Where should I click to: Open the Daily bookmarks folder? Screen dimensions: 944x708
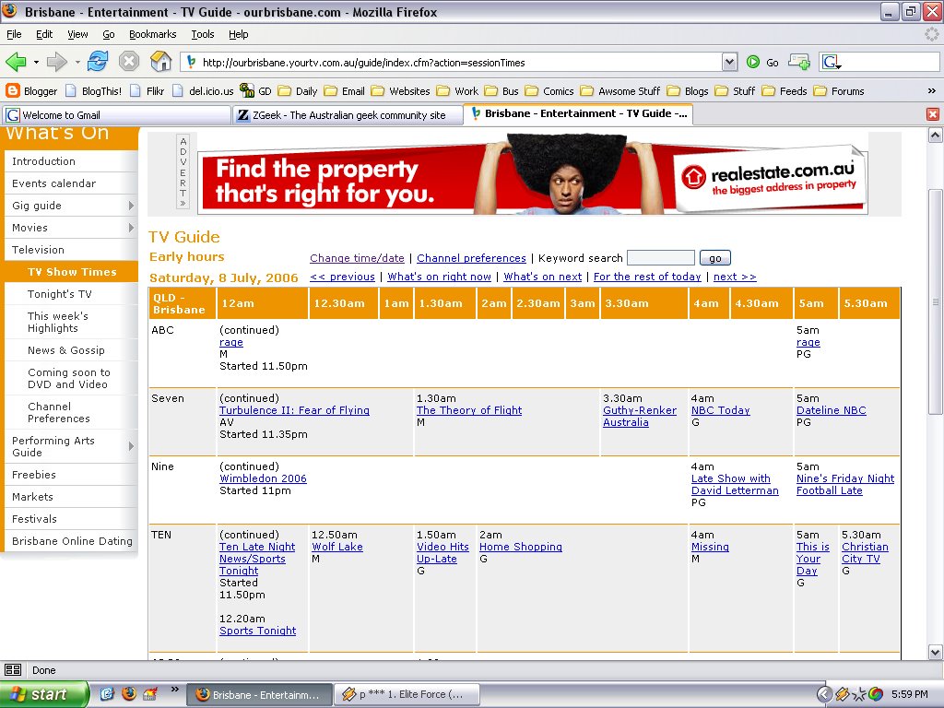click(x=298, y=91)
